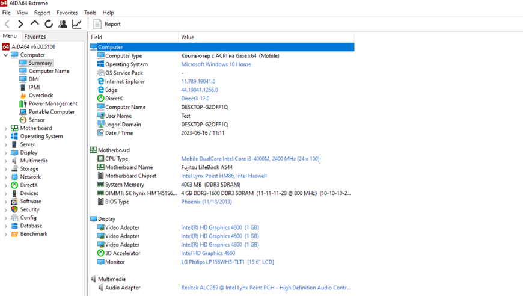
Task: Select Computer Name in the sidebar tree
Action: pos(49,71)
